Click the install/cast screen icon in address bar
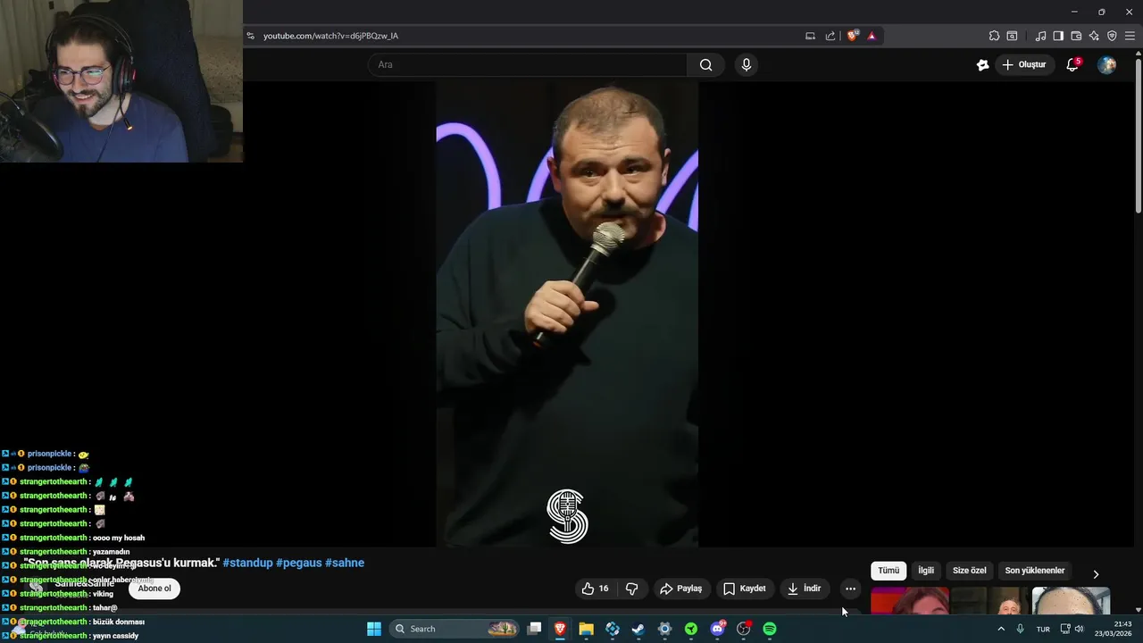 point(810,36)
